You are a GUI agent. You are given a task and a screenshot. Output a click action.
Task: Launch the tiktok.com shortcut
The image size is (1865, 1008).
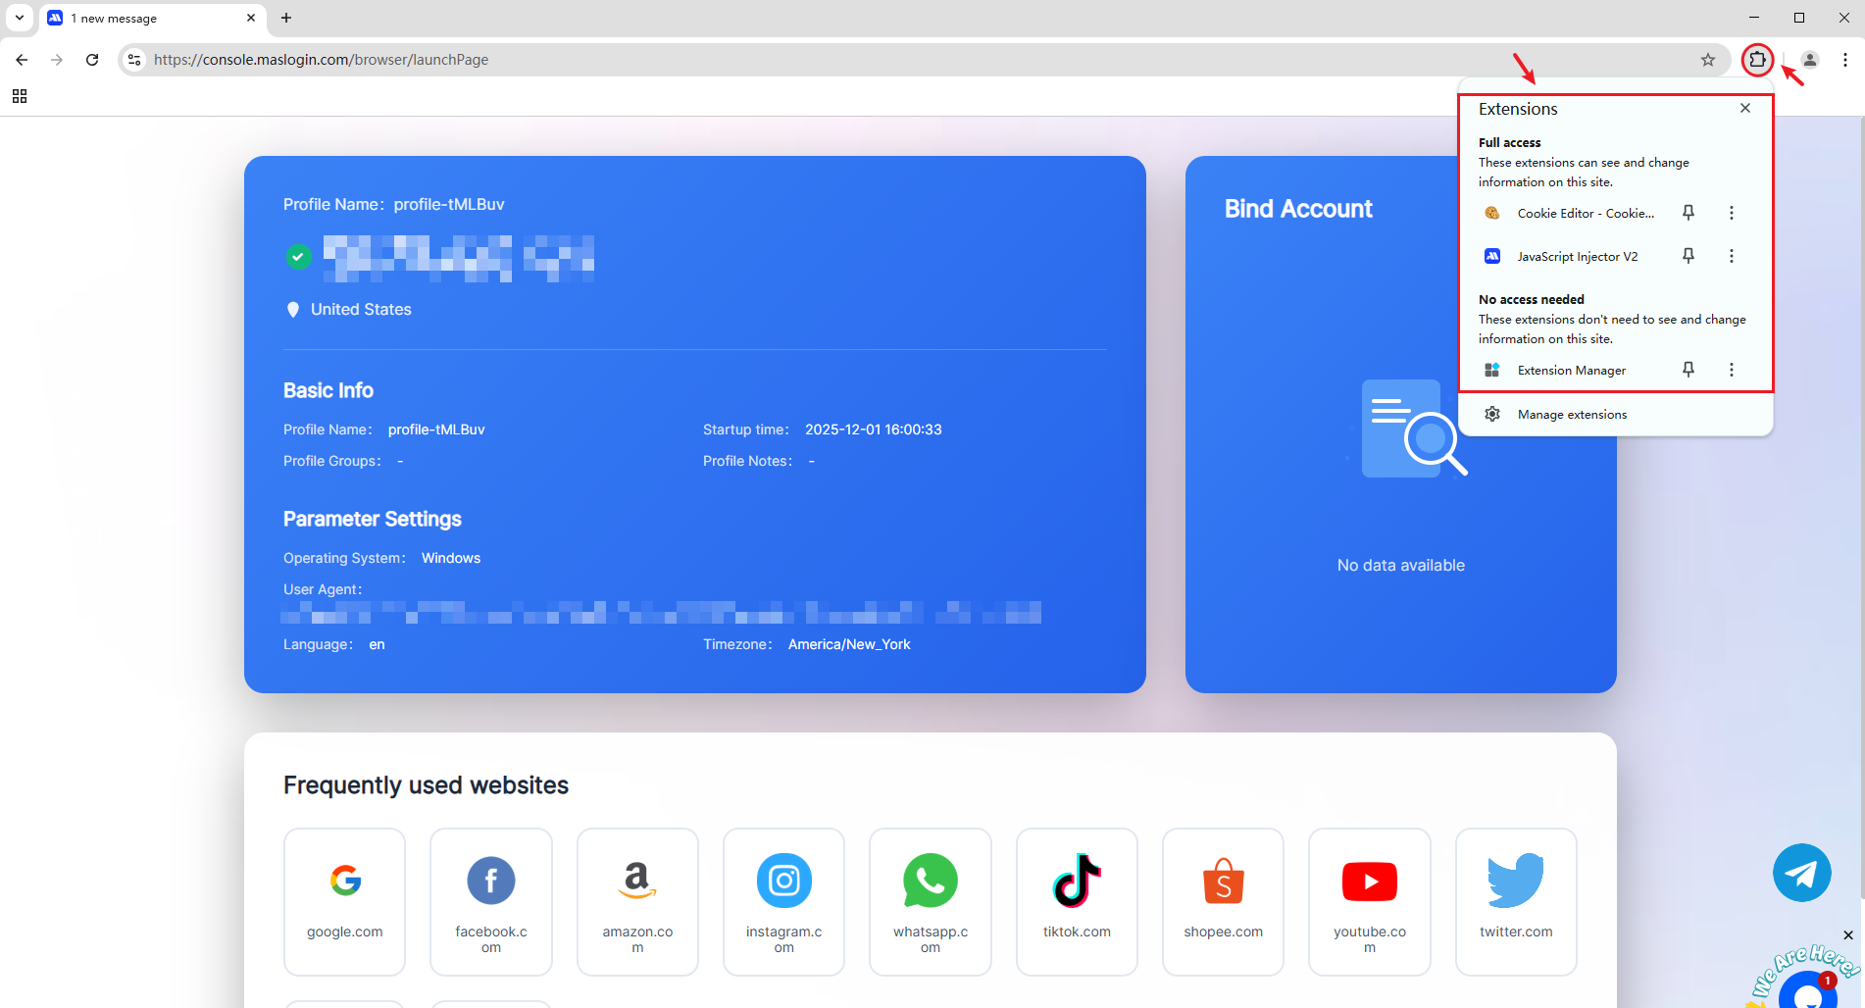click(1076, 901)
